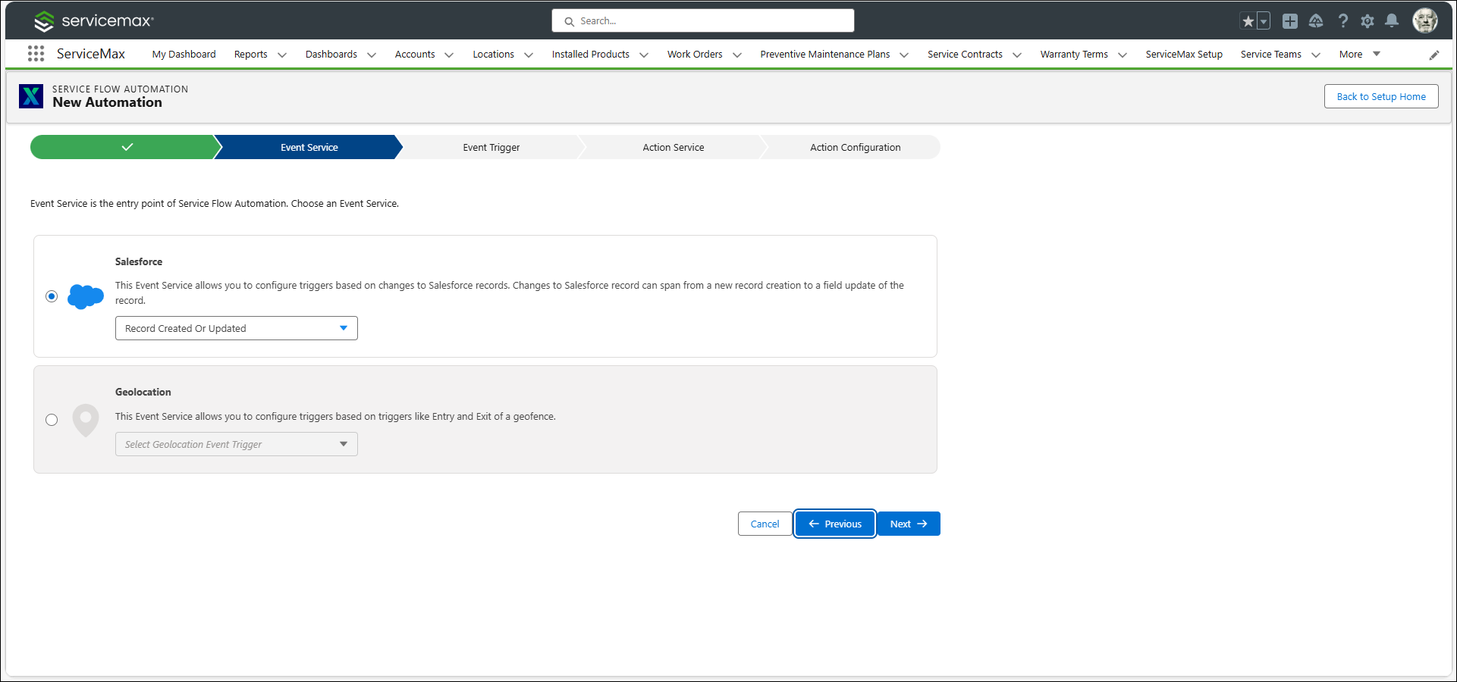Click Back to Setup Home button
Viewport: 1457px width, 682px height.
click(x=1381, y=96)
